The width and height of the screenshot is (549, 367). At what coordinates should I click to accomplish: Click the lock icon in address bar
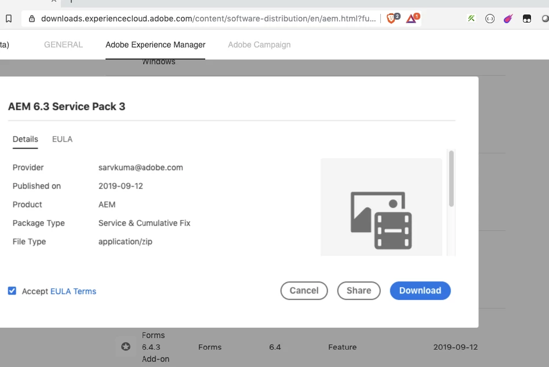(32, 19)
